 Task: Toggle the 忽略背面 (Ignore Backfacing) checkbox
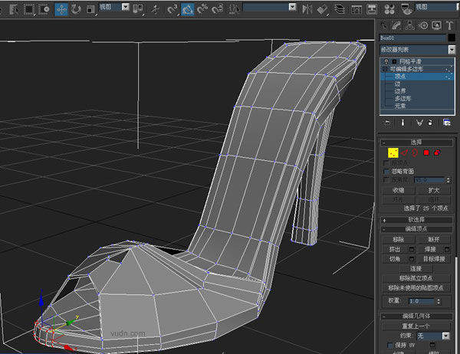(x=386, y=171)
